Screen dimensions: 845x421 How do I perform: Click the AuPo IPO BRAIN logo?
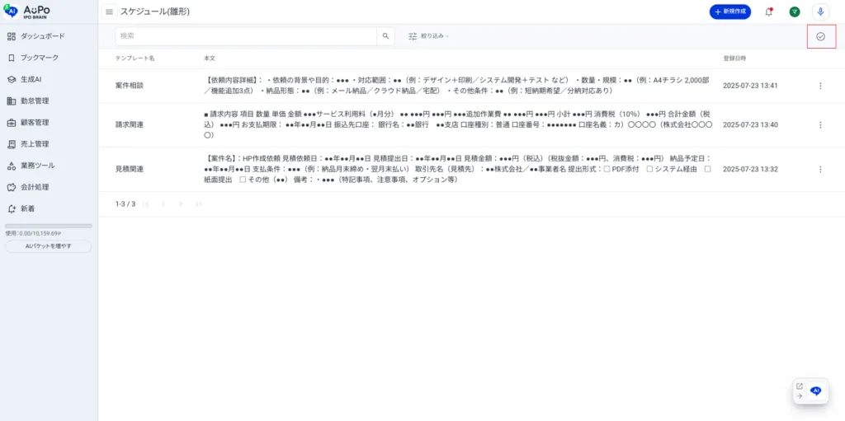coord(27,12)
